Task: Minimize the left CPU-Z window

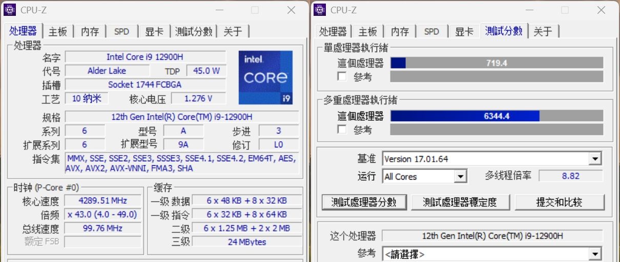Action: [x=219, y=10]
